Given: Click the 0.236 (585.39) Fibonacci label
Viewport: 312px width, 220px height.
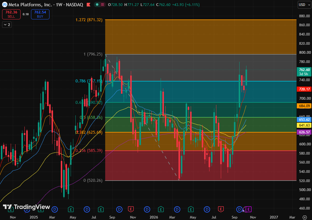Looking at the screenshot, I should (89, 150).
